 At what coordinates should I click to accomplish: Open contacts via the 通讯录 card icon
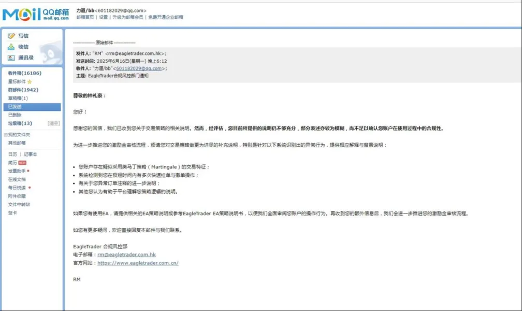pyautogui.click(x=10, y=58)
